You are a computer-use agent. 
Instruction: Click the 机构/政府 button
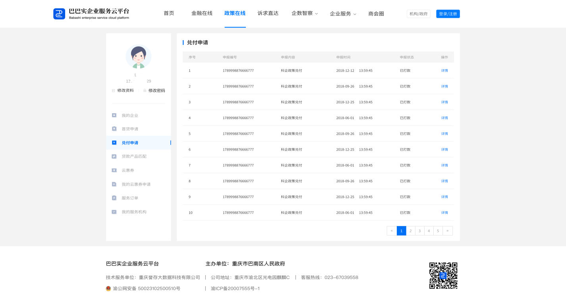418,14
